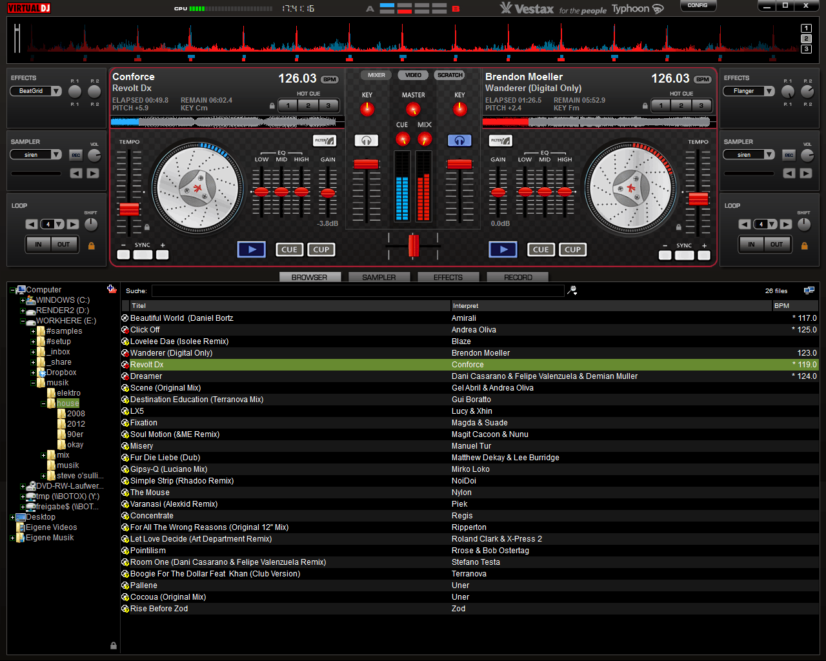Click in Suche search field
This screenshot has height=661, width=826.
pyautogui.click(x=358, y=291)
